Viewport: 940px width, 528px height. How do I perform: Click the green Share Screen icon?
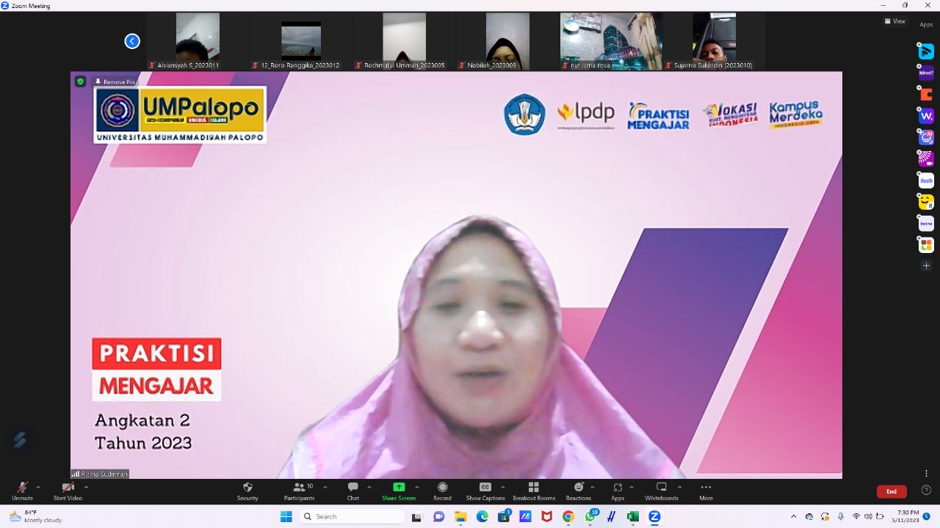click(x=399, y=488)
